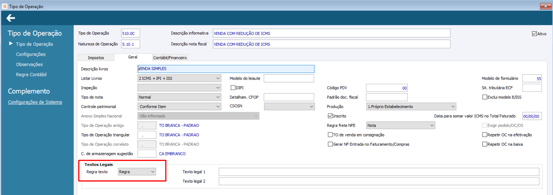Click the Anexo Simples Nacional dropdown
This screenshot has height=195, width=553.
tap(198, 116)
